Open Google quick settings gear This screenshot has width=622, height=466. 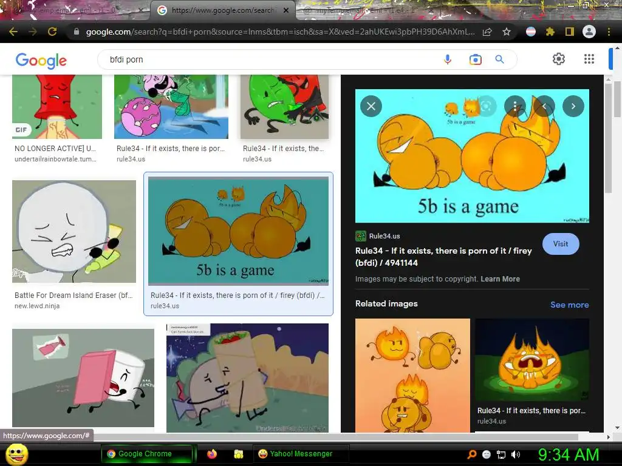click(x=559, y=59)
